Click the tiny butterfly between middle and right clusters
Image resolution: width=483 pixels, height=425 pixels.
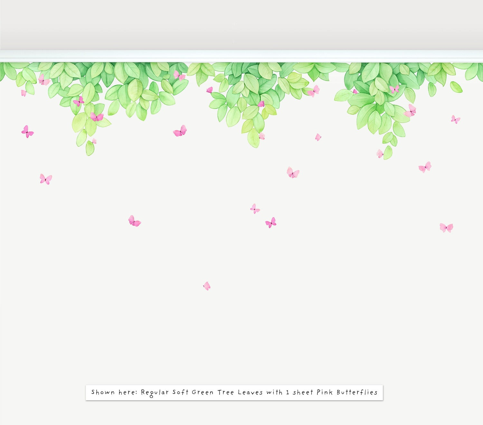tap(318, 137)
